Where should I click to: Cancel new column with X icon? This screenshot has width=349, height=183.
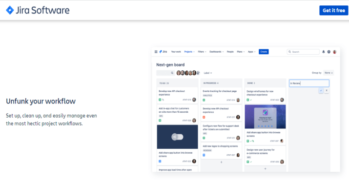327,91
